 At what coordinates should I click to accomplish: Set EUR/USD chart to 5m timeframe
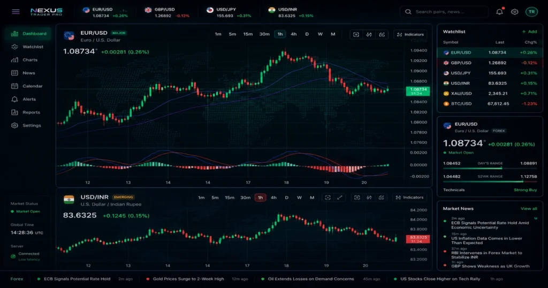(x=232, y=34)
